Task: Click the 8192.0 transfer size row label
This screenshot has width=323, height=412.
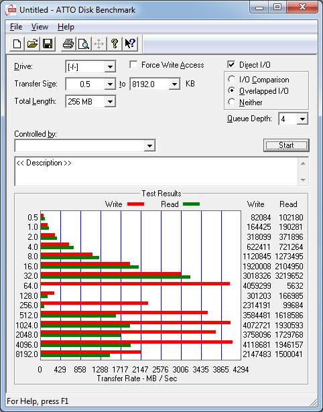Action: click(x=27, y=354)
